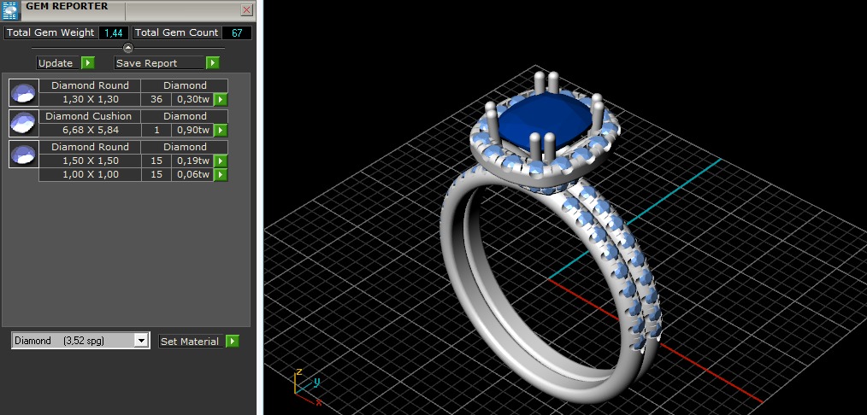
Task: Collapse the panel using the round arrow handle
Action: pyautogui.click(x=127, y=48)
